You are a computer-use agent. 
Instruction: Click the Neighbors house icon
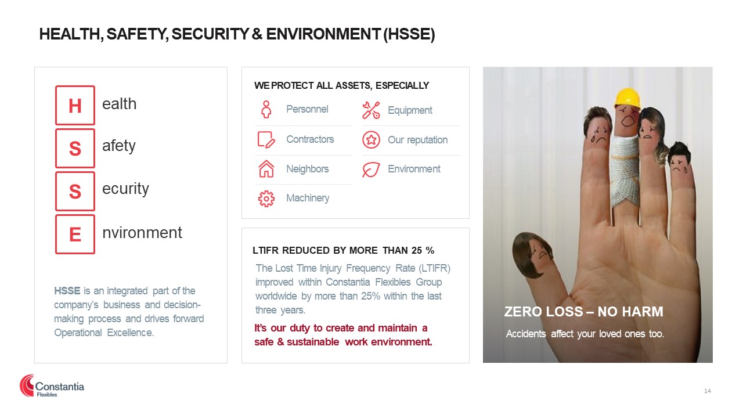click(x=266, y=169)
